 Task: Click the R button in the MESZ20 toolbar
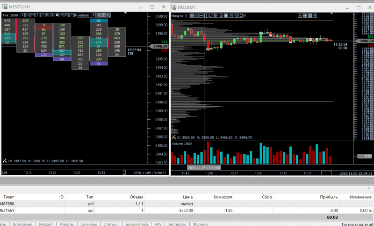tap(66, 15)
